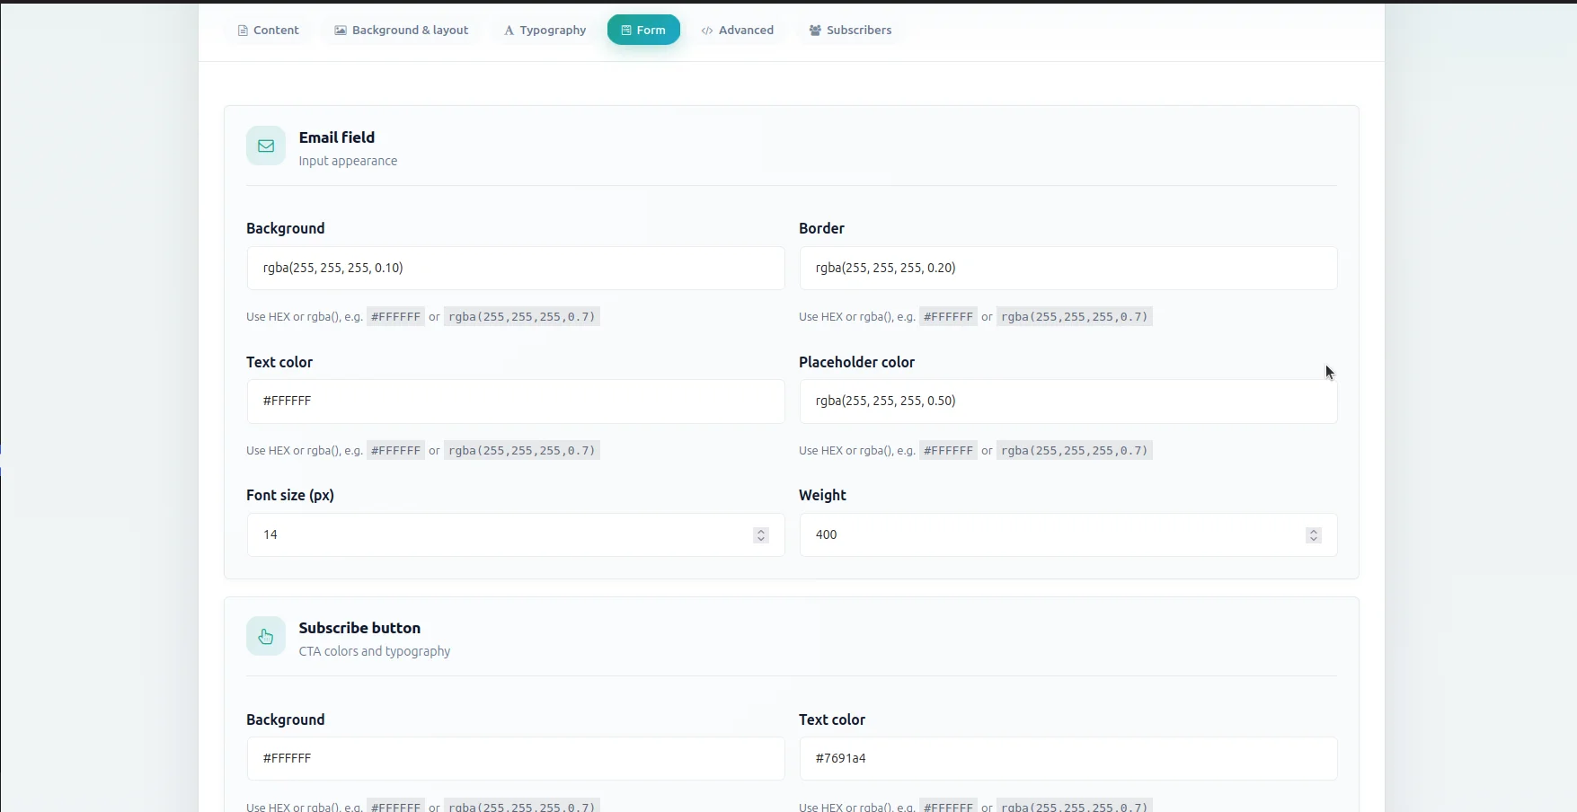Select the Form tab
The width and height of the screenshot is (1577, 812).
(x=643, y=30)
